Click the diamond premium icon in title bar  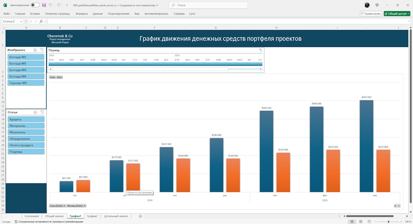coord(377,5)
